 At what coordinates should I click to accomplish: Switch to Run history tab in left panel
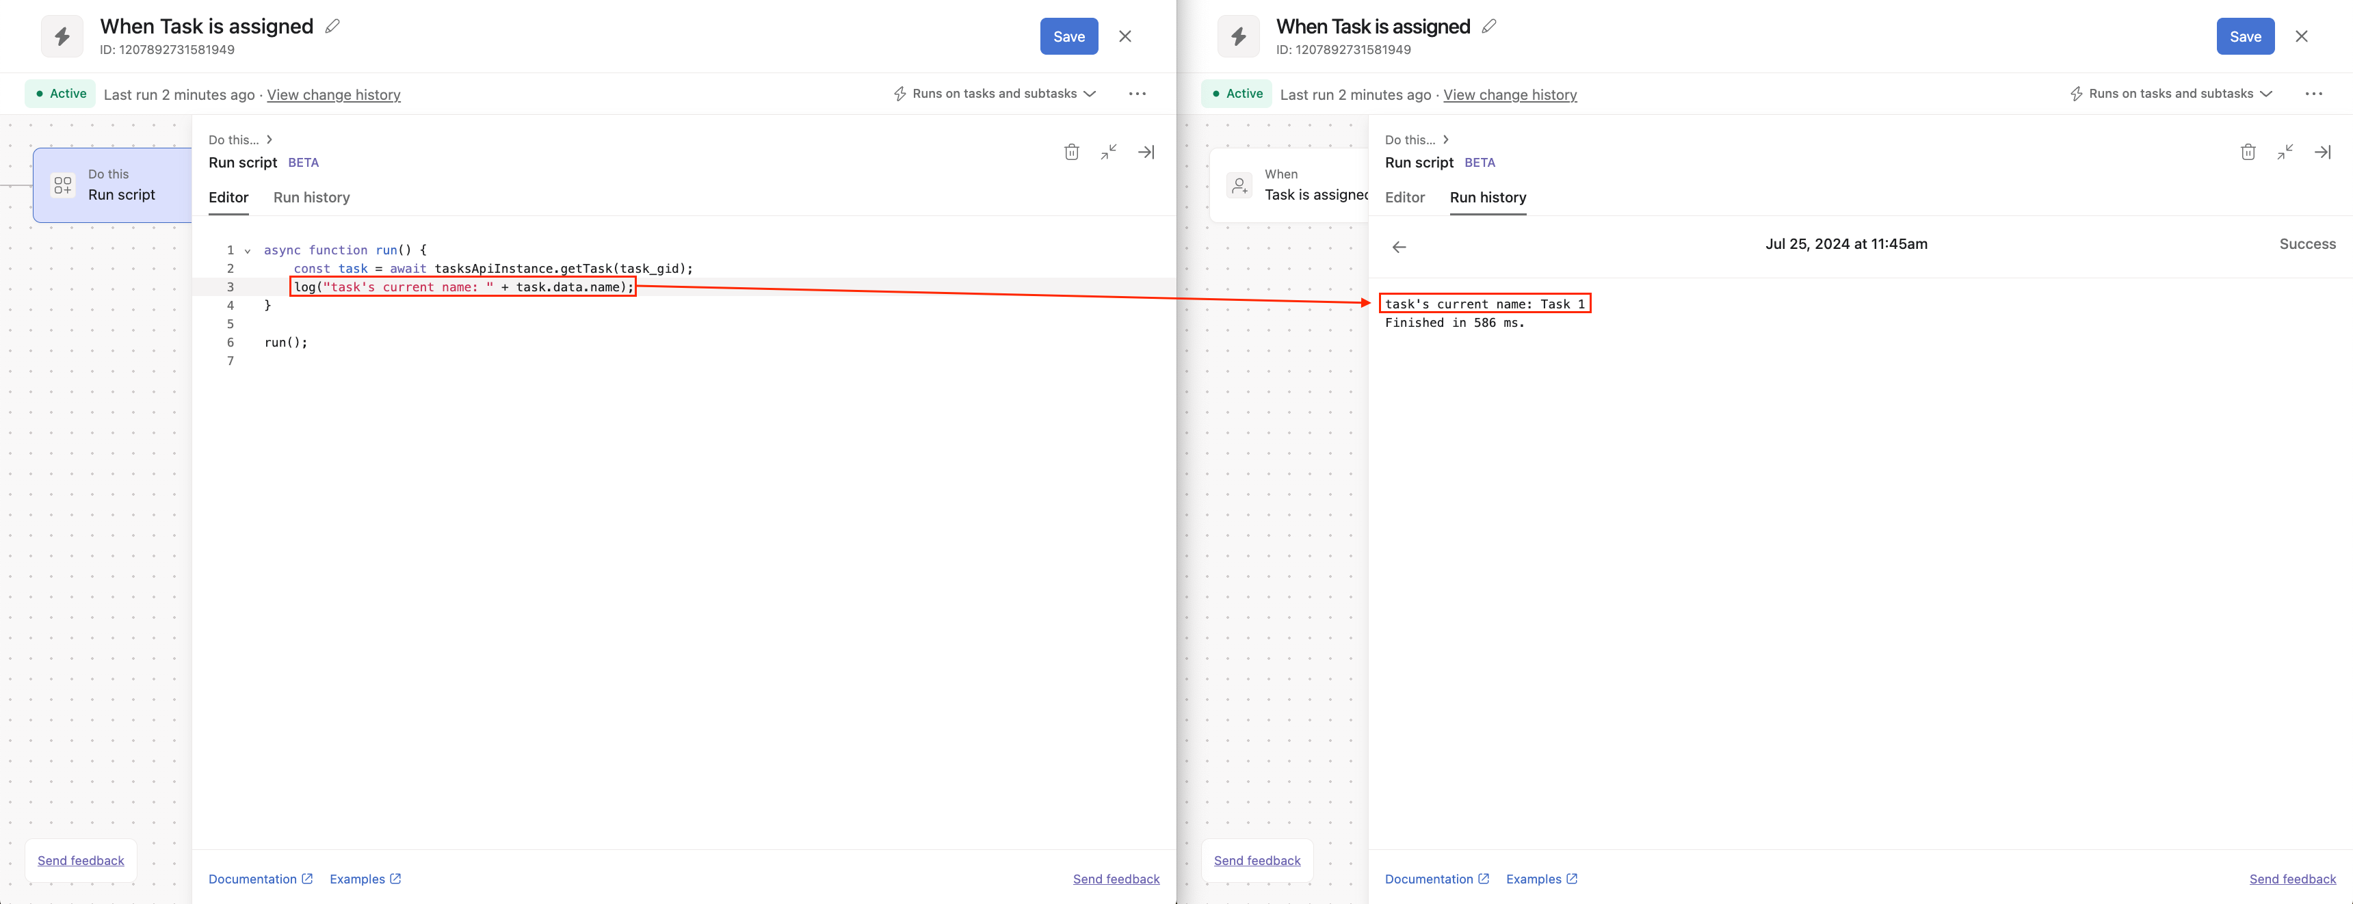[x=311, y=197]
